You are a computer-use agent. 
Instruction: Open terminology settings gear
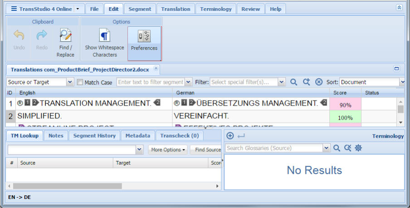tap(358, 148)
